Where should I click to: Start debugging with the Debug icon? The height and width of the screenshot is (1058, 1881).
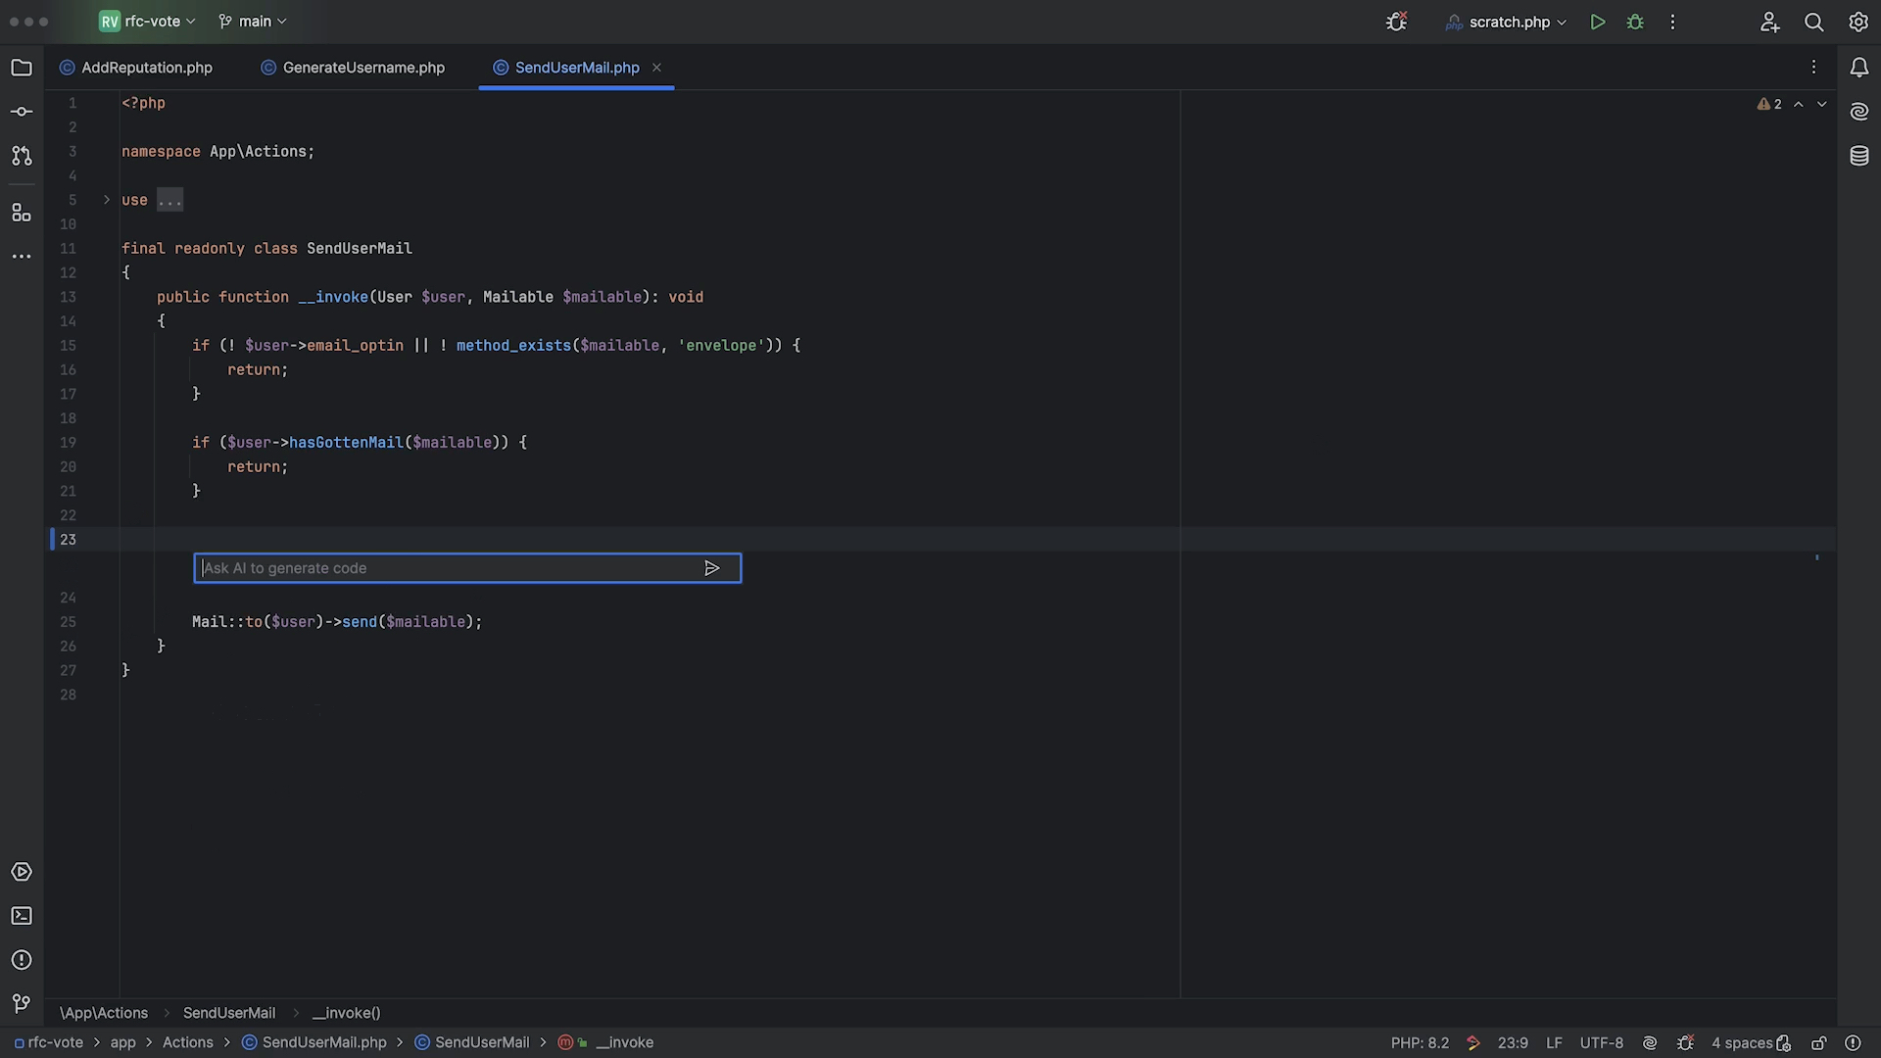coord(1635,22)
